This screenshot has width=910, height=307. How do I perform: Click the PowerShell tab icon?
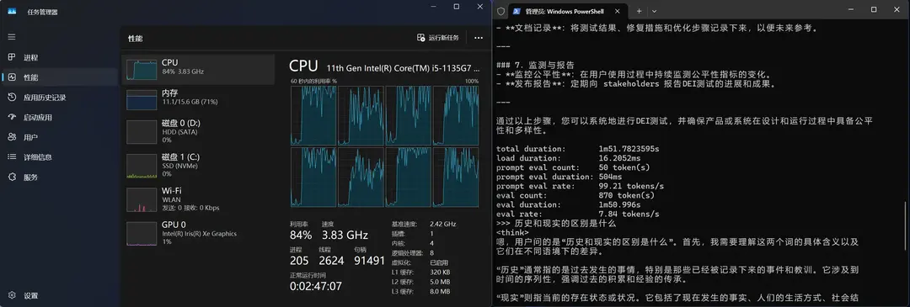(516, 11)
